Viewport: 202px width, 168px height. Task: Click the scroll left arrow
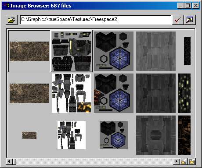tap(9, 161)
